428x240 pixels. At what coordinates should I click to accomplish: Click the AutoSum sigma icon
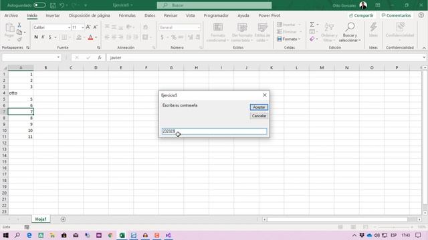(x=312, y=25)
